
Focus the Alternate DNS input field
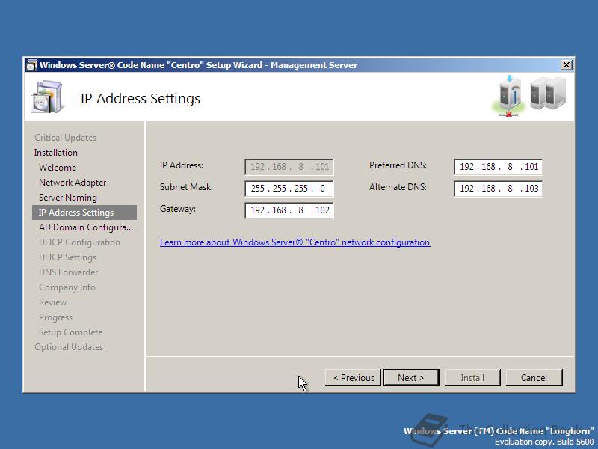click(x=498, y=189)
